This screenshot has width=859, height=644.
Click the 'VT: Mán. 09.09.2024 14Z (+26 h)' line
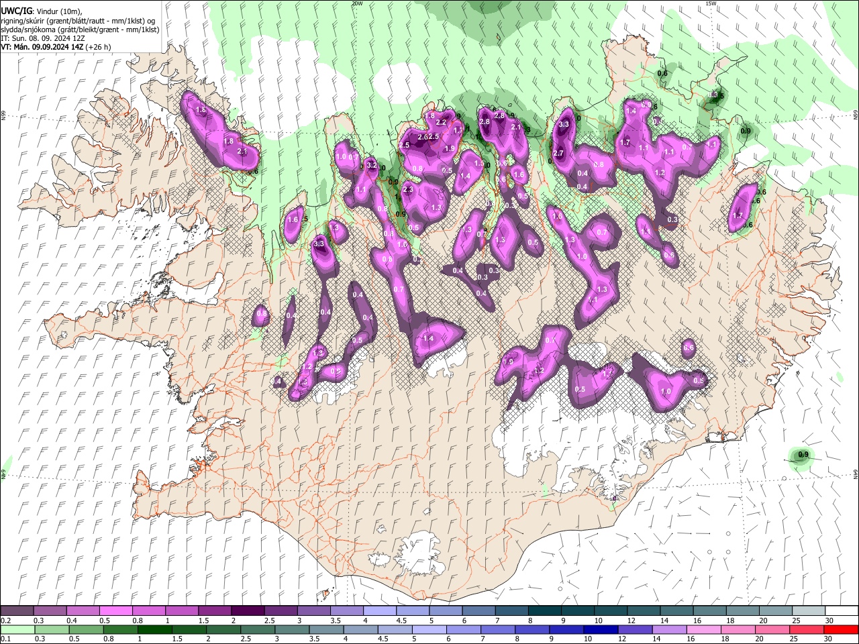[56, 47]
